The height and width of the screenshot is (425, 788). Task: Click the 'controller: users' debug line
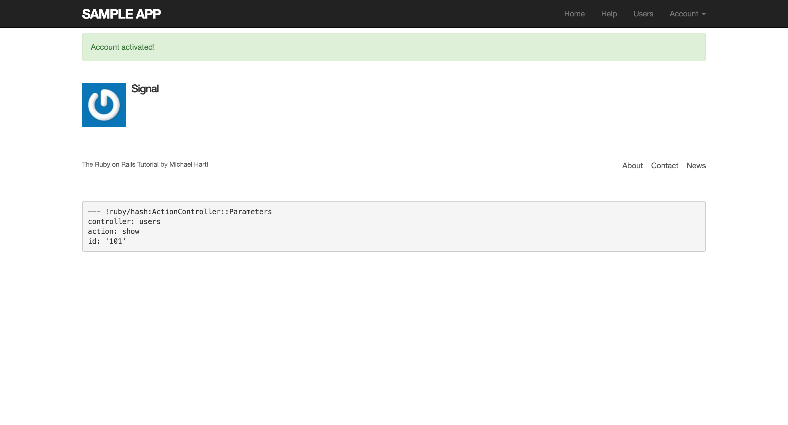[124, 221]
